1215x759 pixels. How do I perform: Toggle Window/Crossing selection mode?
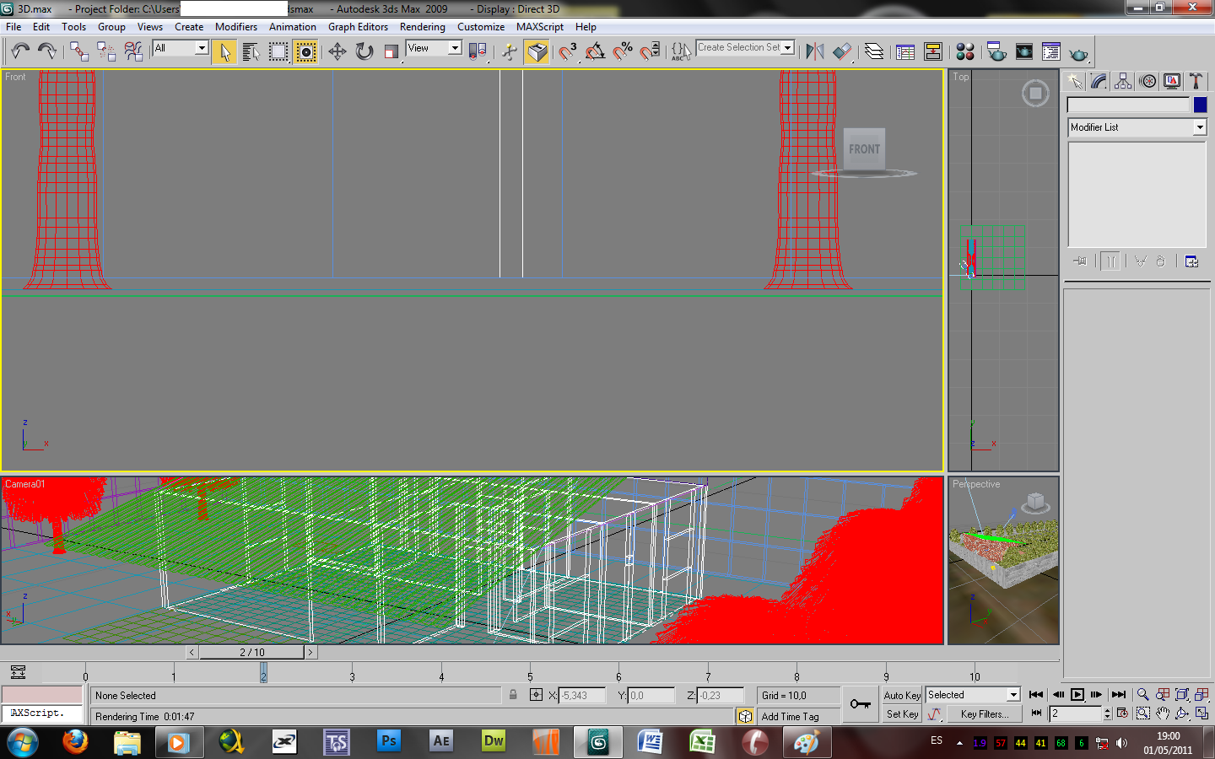[x=306, y=51]
